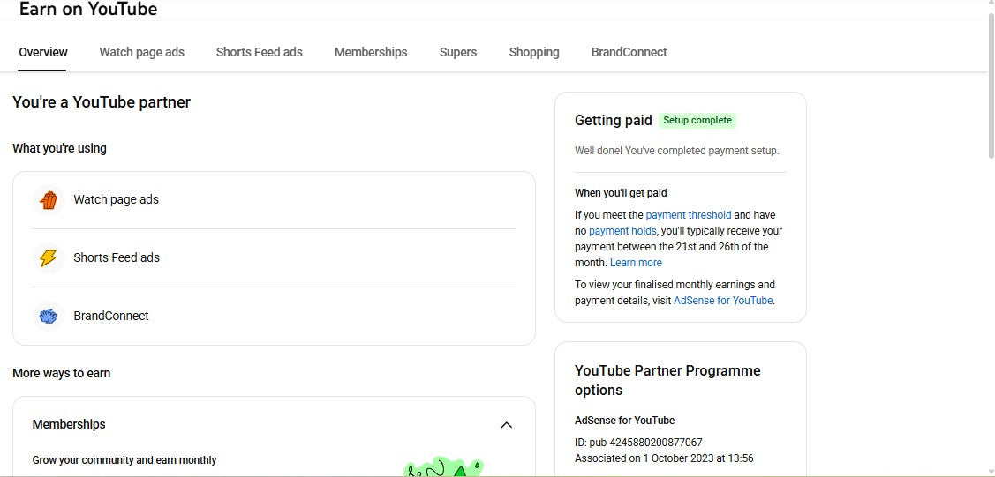Image resolution: width=995 pixels, height=477 pixels.
Task: Go to the Memberships tab
Action: tap(371, 52)
